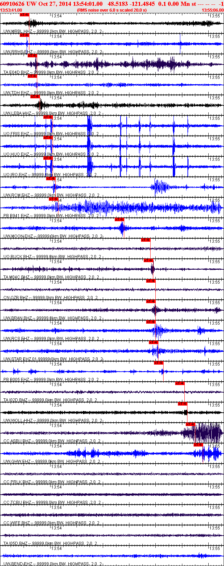
Task: Select the UW.WOLL HHZ station label
Action: 53,421
